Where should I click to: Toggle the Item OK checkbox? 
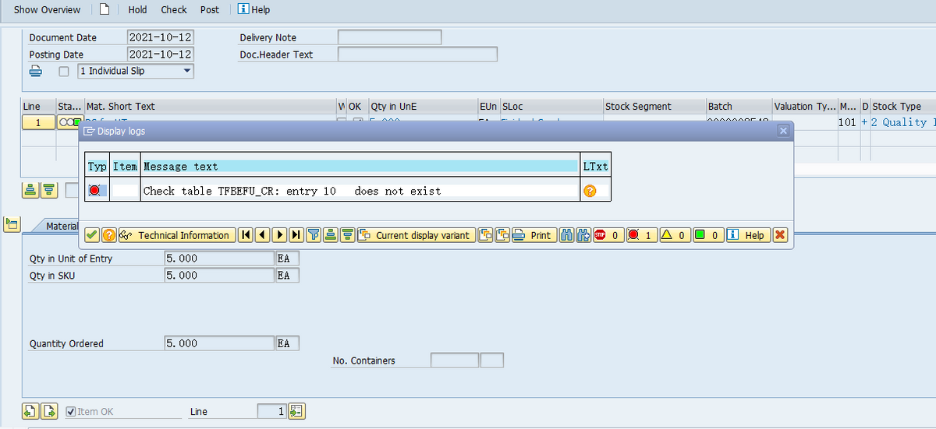tap(71, 411)
